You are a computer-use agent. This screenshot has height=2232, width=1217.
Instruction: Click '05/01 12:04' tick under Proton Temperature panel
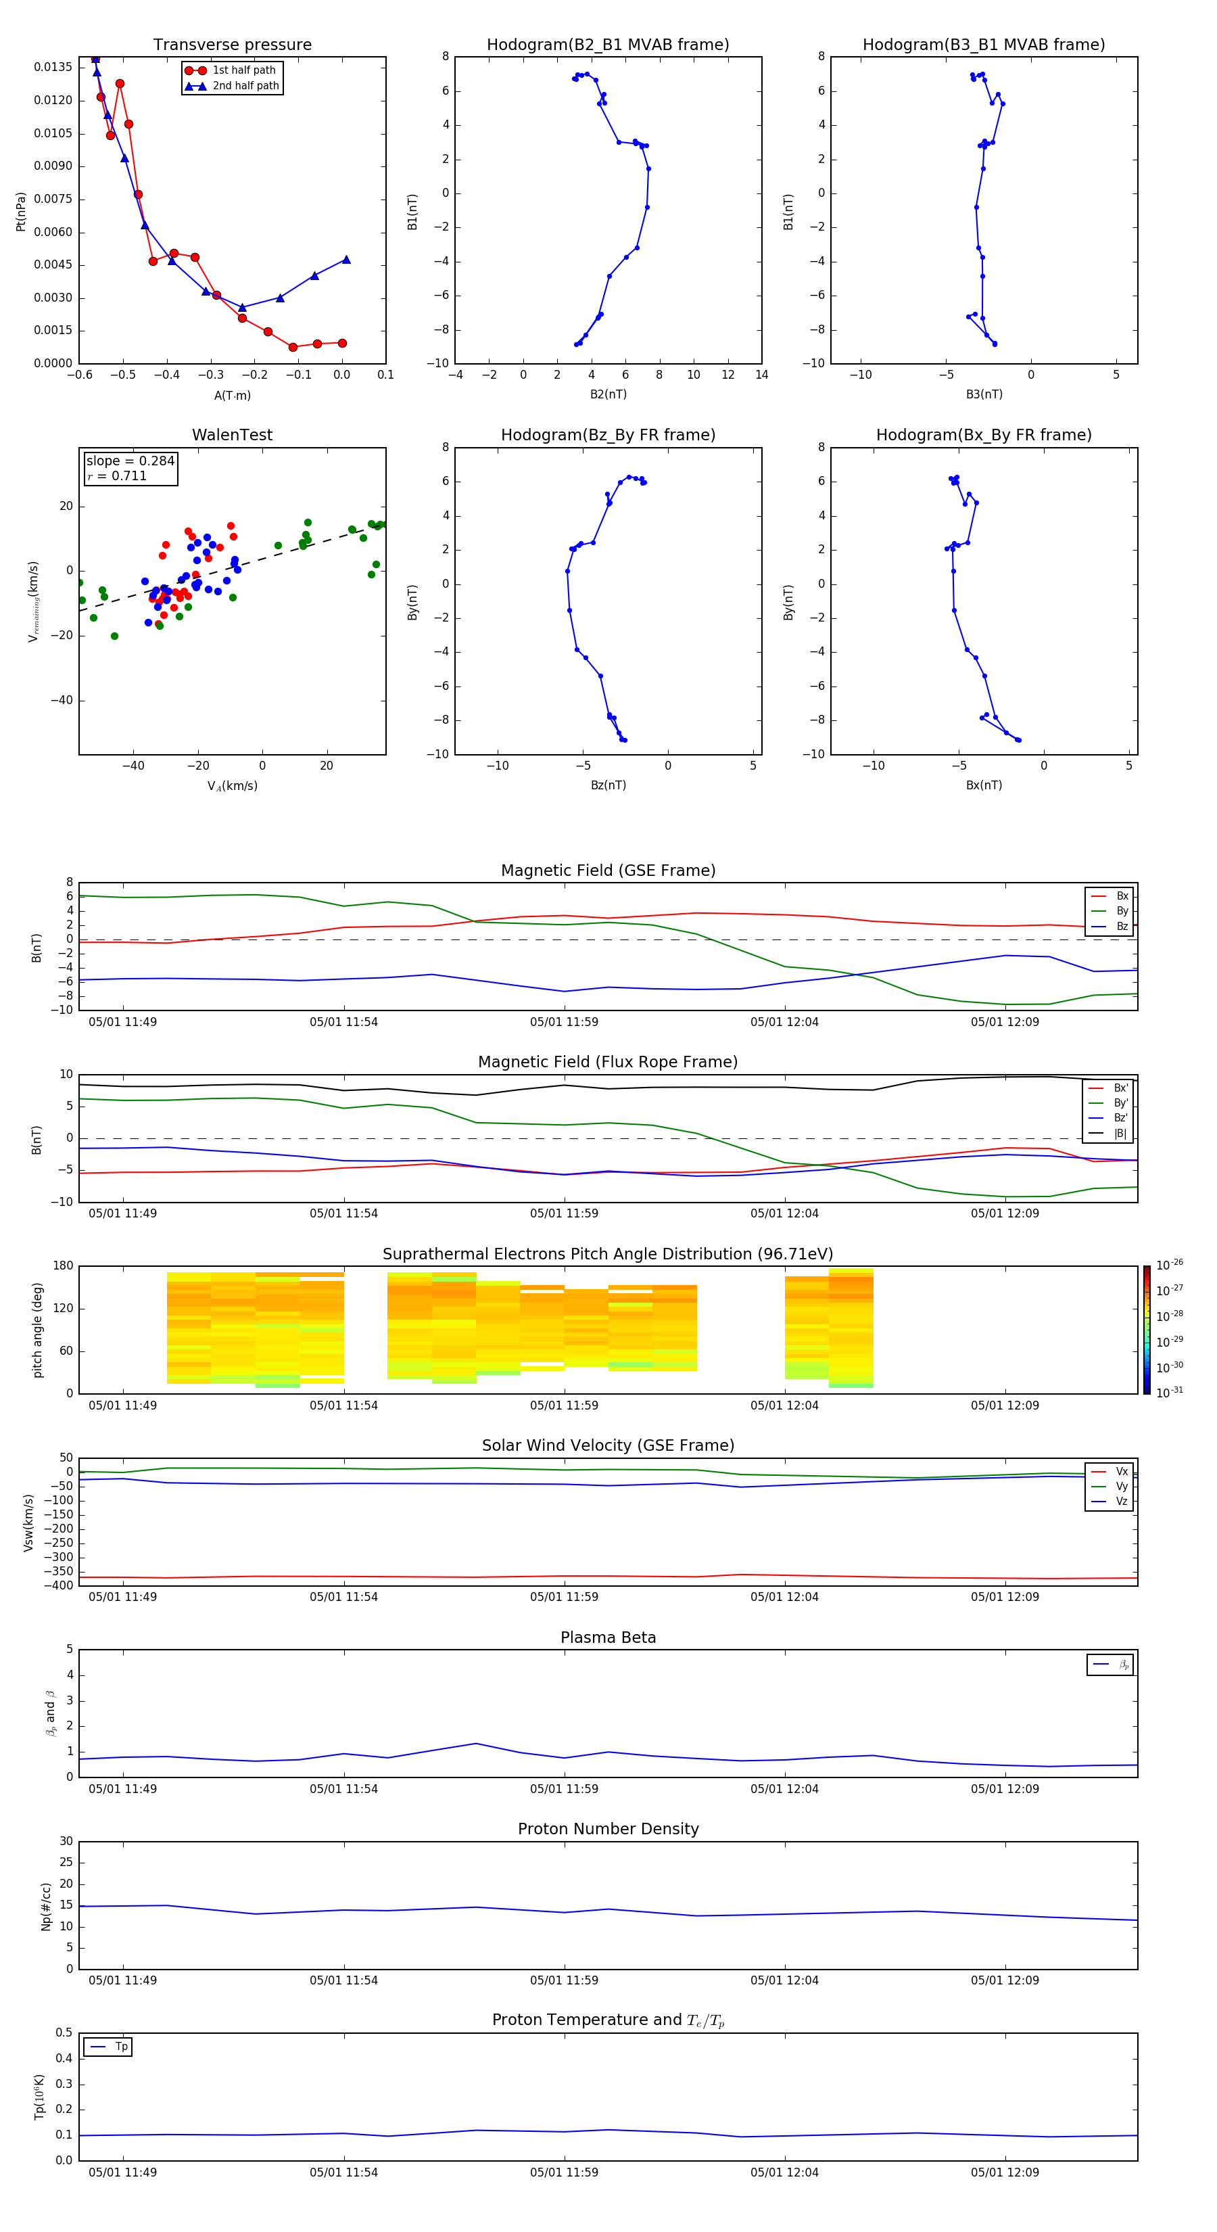[784, 2173]
